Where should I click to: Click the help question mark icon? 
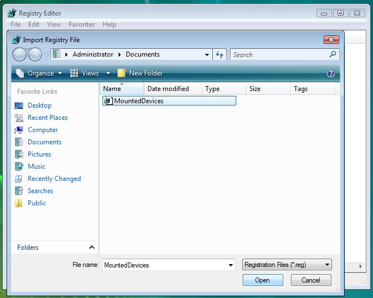[x=331, y=73]
